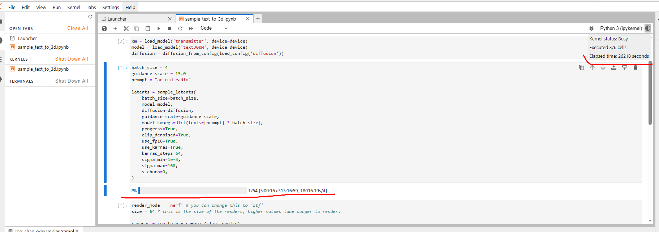The image size is (659, 232).
Task: Click the Elapsed time 26218 seconds text
Action: 619,56
